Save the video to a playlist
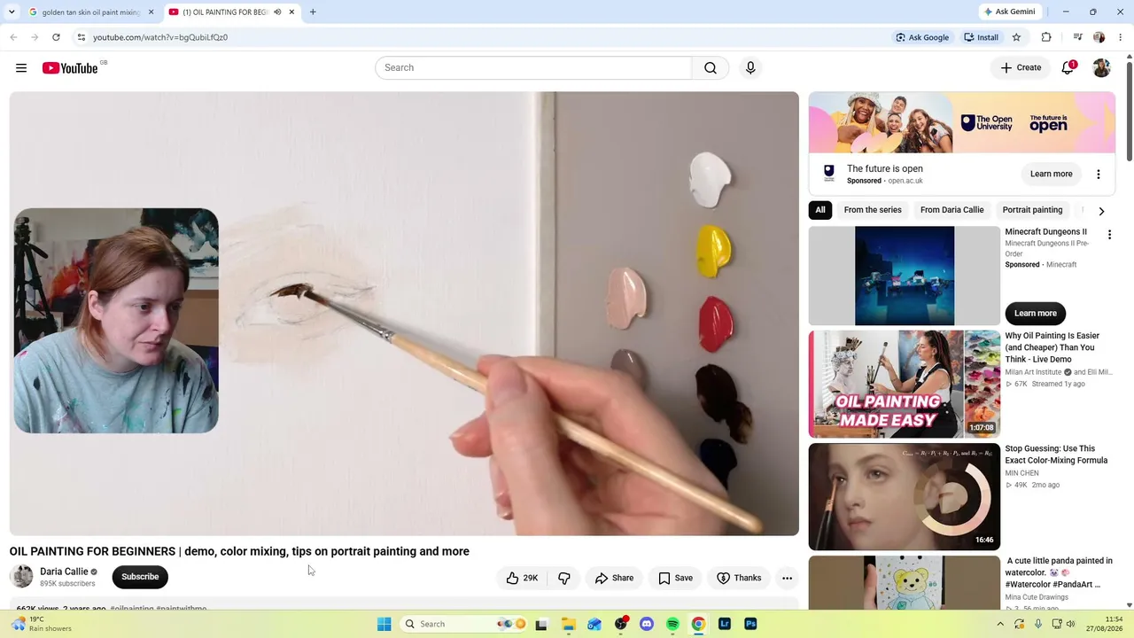This screenshot has width=1134, height=638. [675, 578]
